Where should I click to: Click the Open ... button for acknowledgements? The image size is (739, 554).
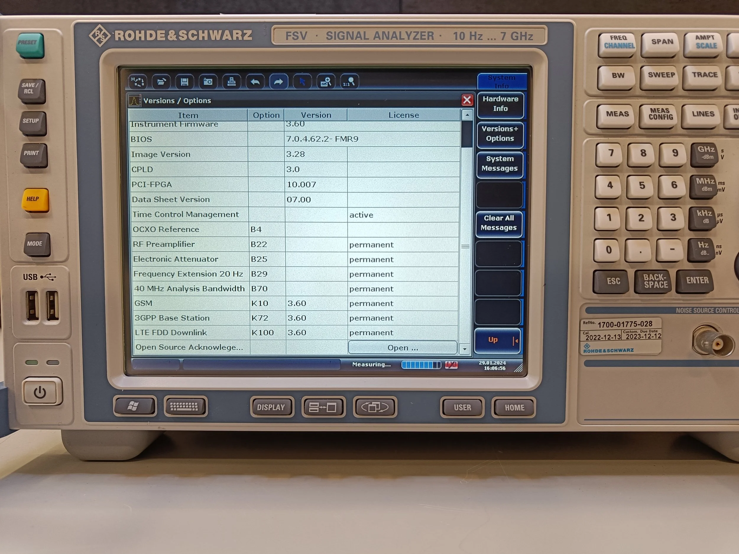click(x=402, y=348)
